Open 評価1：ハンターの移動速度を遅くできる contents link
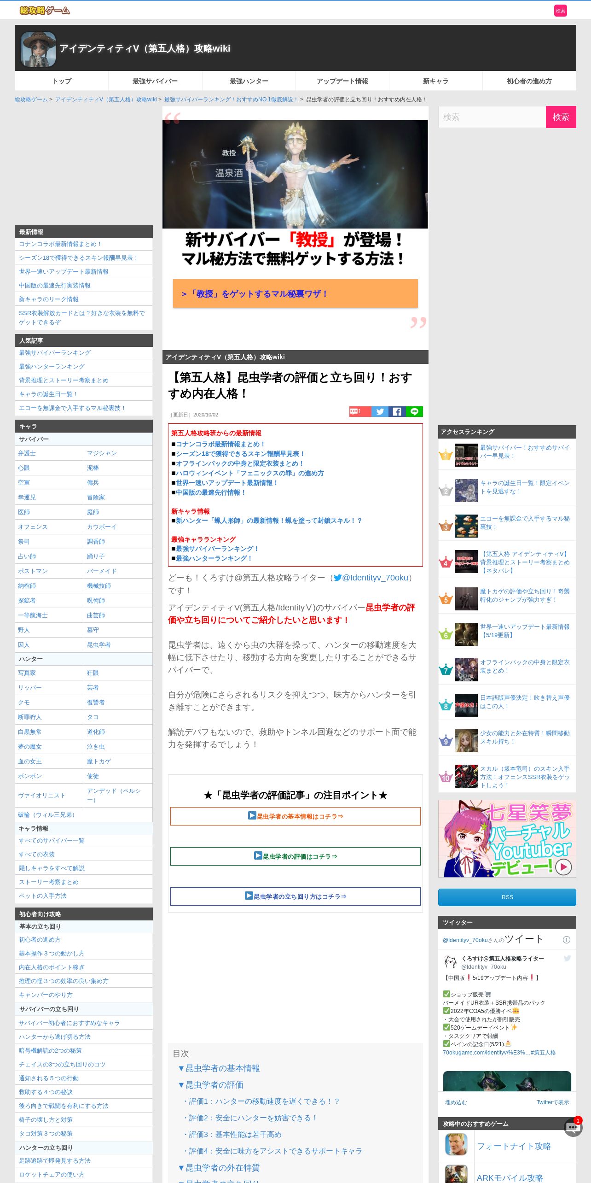The image size is (591, 1183). [261, 1101]
